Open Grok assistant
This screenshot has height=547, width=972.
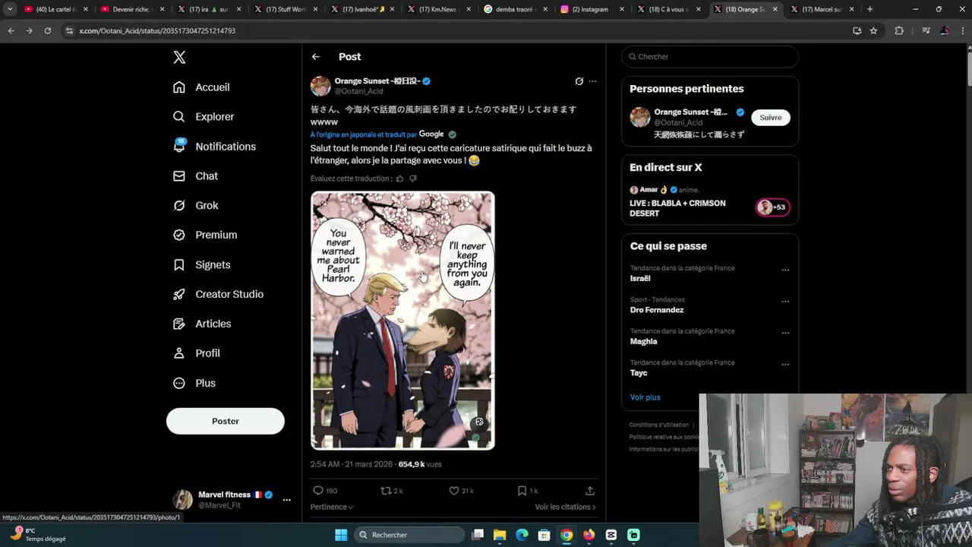point(195,206)
